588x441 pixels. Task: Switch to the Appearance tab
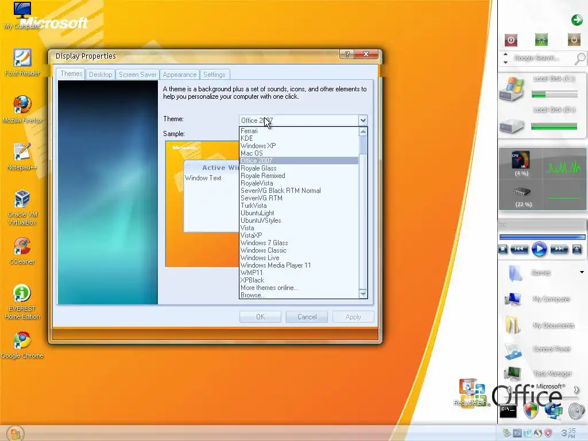(179, 75)
